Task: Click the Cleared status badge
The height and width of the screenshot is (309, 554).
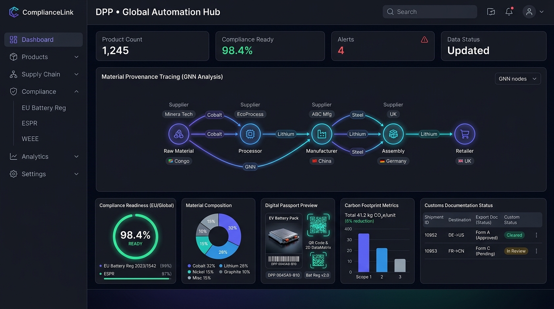Action: pos(514,235)
